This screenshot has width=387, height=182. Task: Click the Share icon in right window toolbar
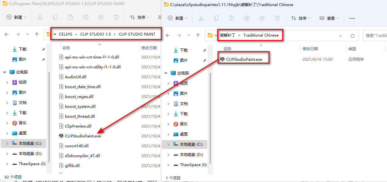(262, 18)
